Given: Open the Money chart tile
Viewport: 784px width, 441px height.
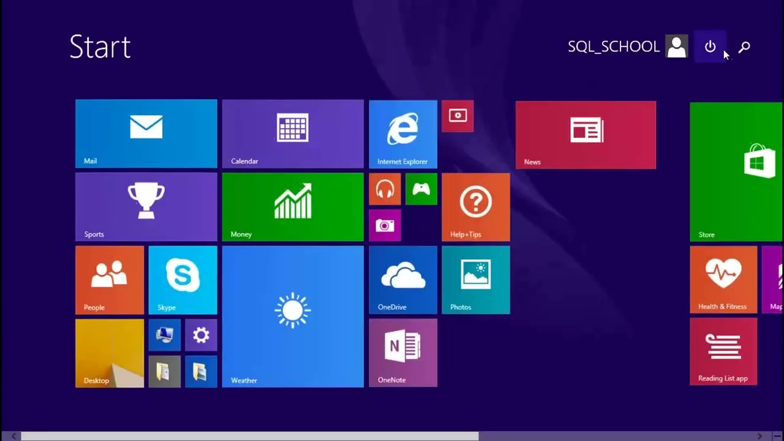Looking at the screenshot, I should 293,207.
